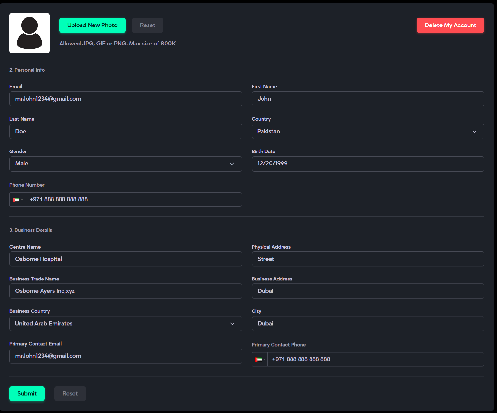Click the red Delete My Account button
The image size is (497, 413).
pos(450,25)
